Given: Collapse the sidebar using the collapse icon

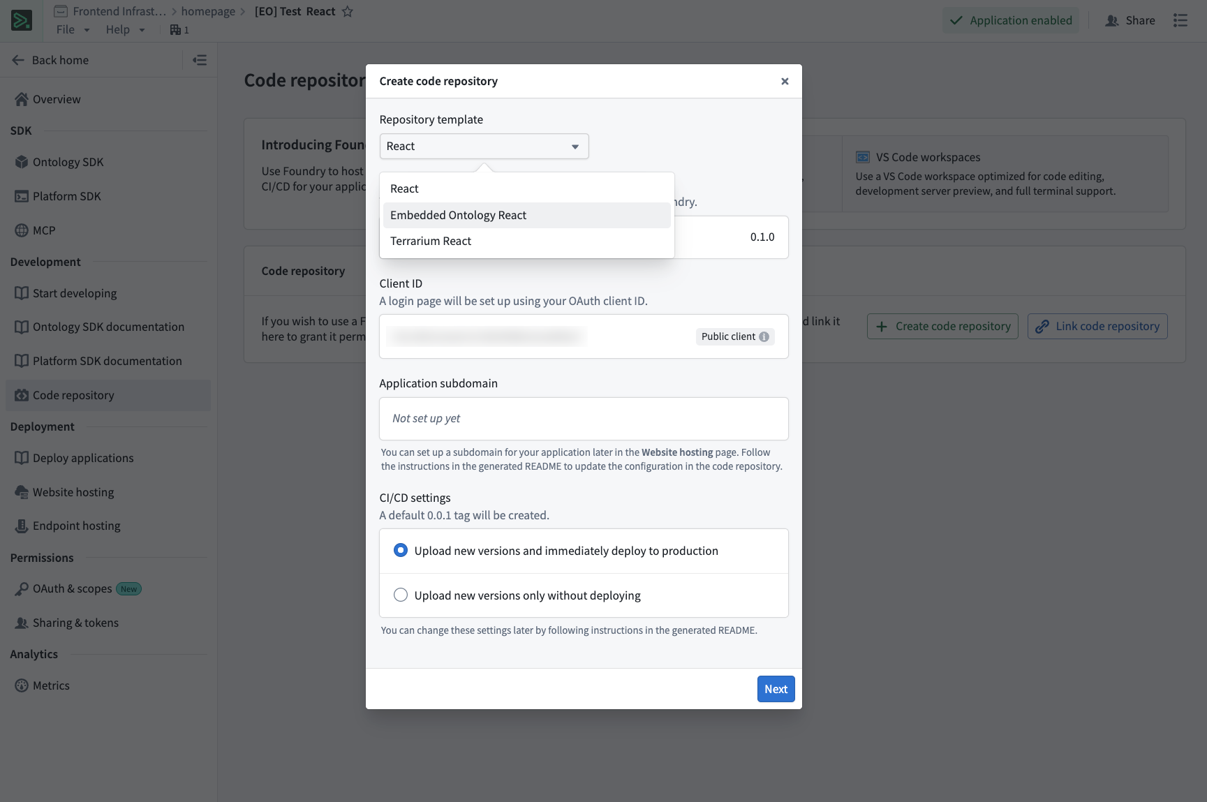Looking at the screenshot, I should 200,60.
